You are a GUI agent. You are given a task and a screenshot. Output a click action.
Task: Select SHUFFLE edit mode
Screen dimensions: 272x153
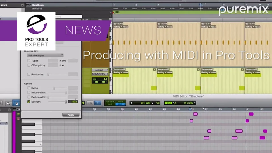point(110,101)
